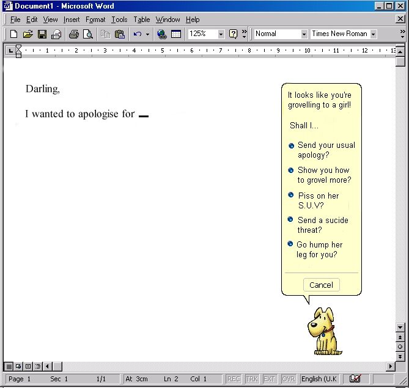This screenshot has height=388, width=409.
Task: Open the View menu
Action: 50,20
